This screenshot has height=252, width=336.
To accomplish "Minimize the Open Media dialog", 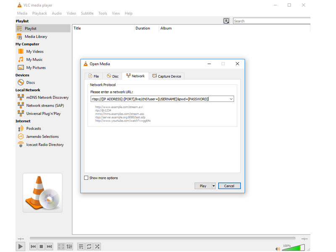I will 209,64.
